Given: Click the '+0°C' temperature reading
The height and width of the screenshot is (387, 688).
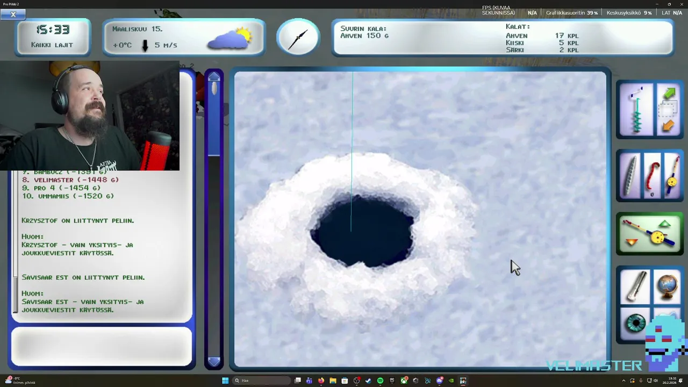Looking at the screenshot, I should coord(122,45).
